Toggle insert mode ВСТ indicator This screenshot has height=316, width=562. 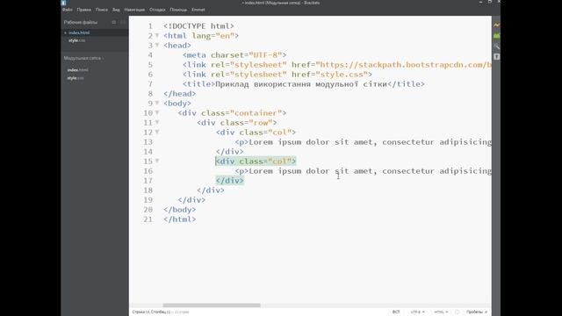pos(396,312)
